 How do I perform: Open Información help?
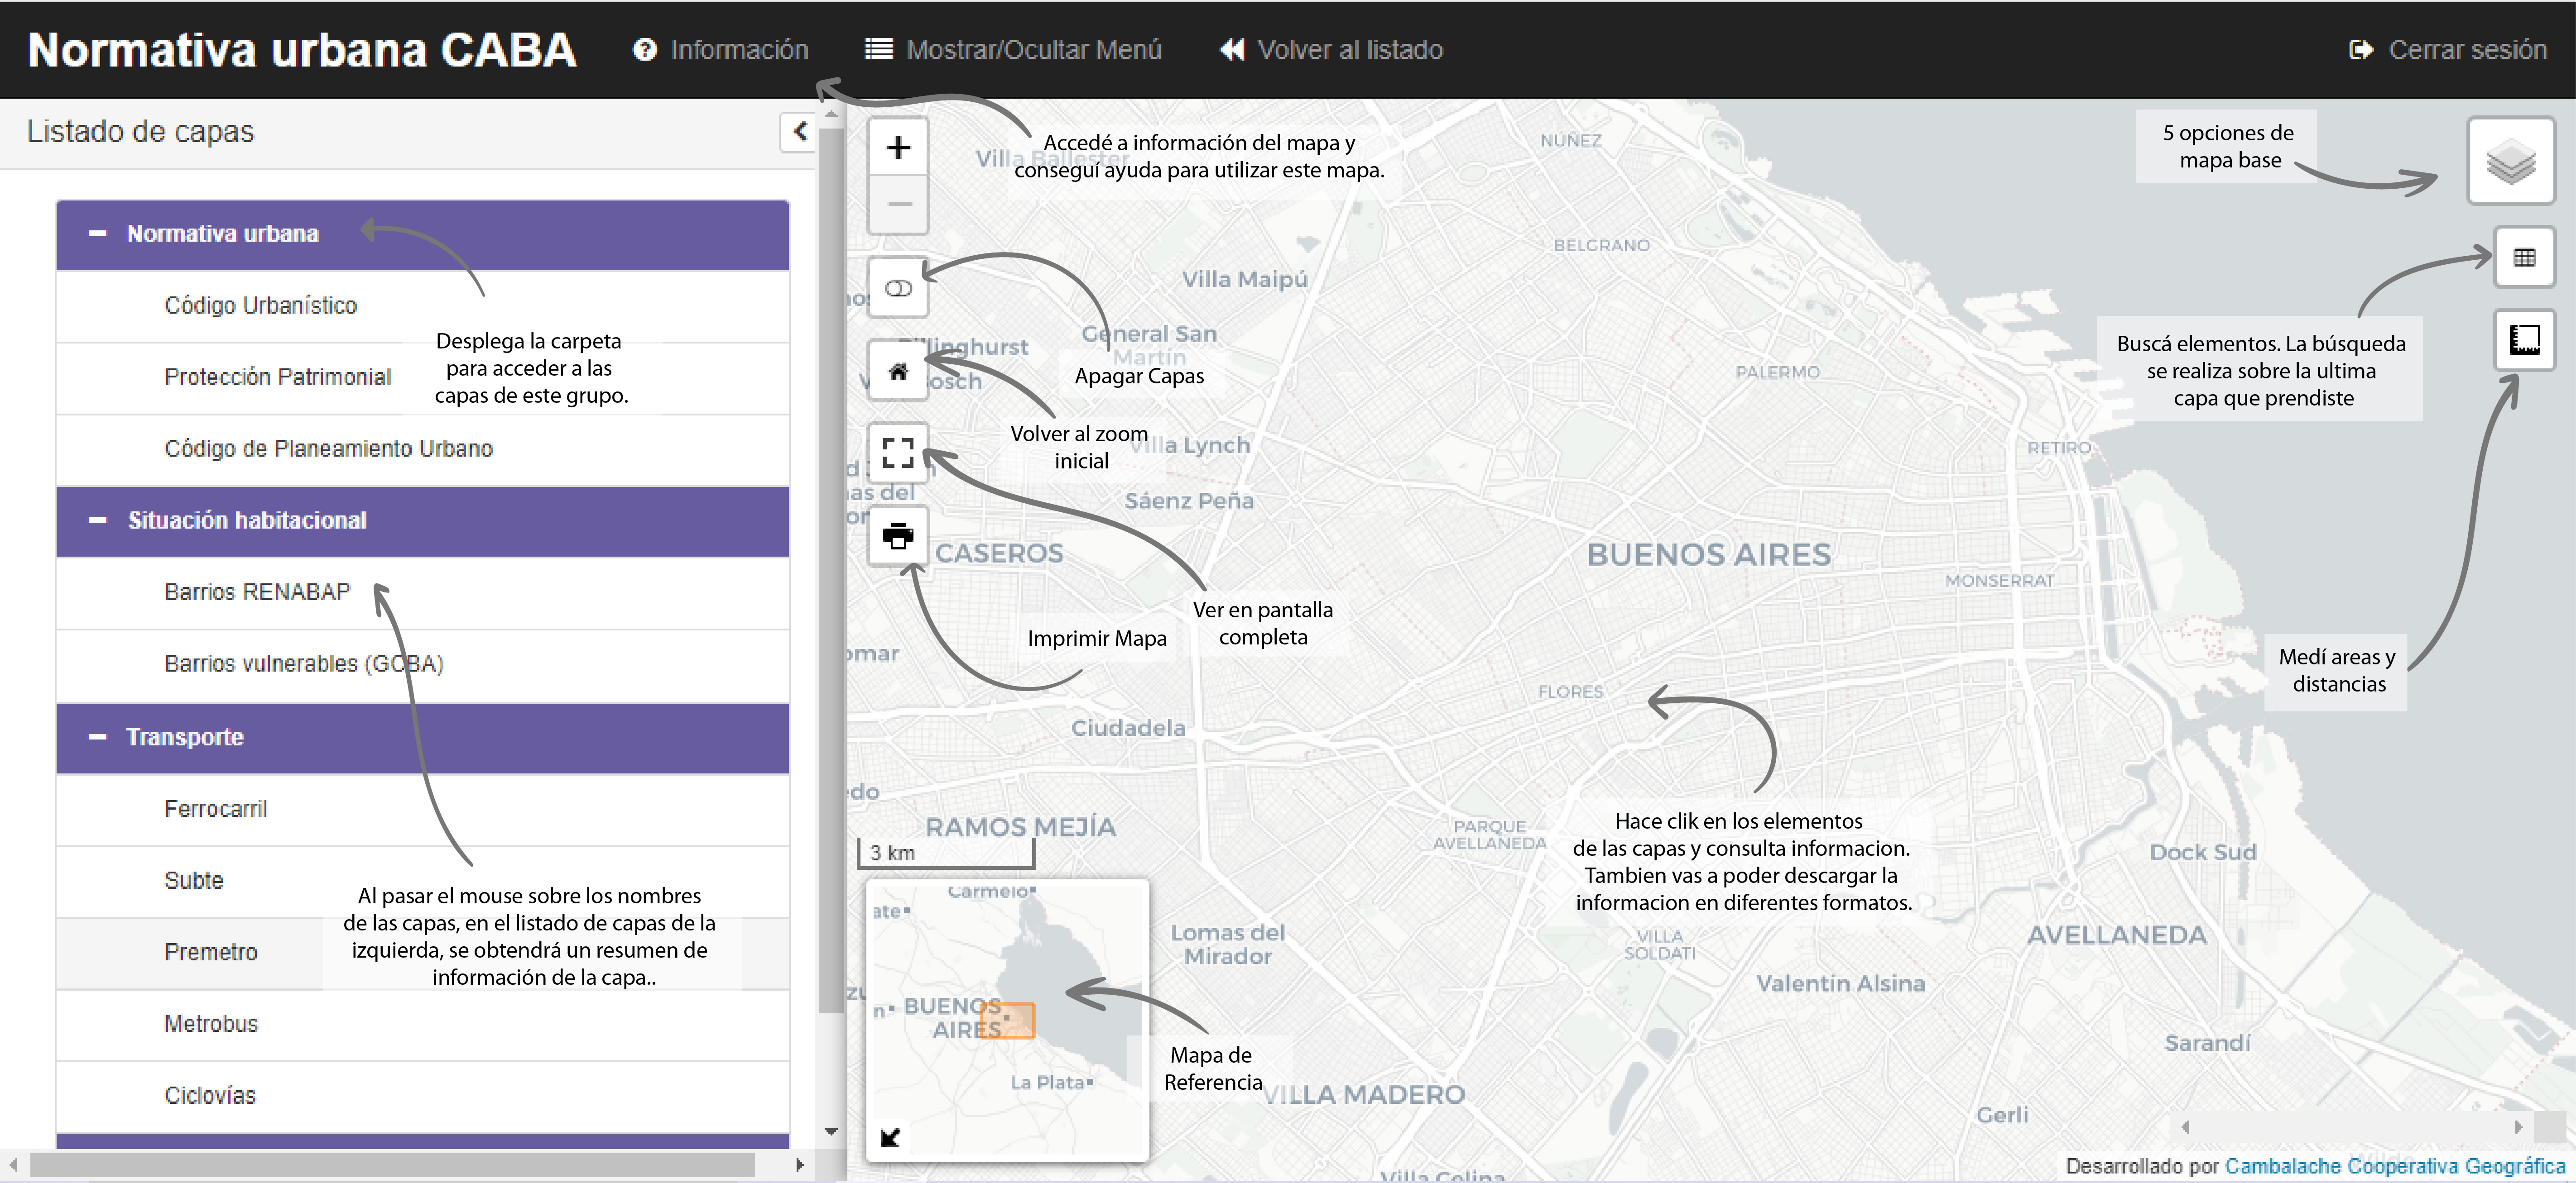(721, 50)
